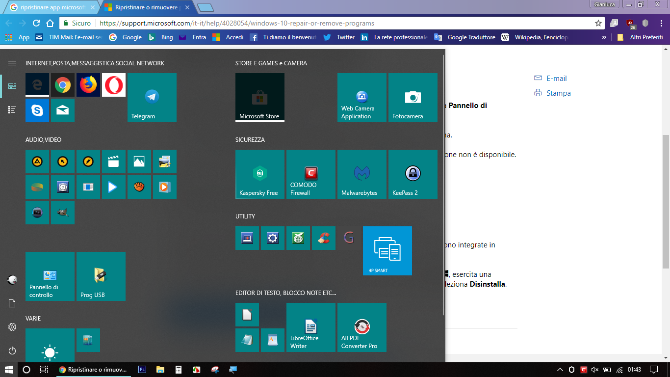
Task: Show hidden system tray icons
Action: coord(560,370)
